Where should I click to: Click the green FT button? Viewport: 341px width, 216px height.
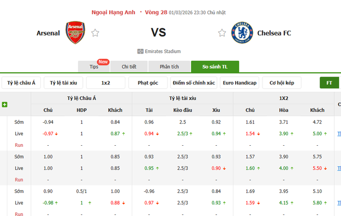(329, 83)
